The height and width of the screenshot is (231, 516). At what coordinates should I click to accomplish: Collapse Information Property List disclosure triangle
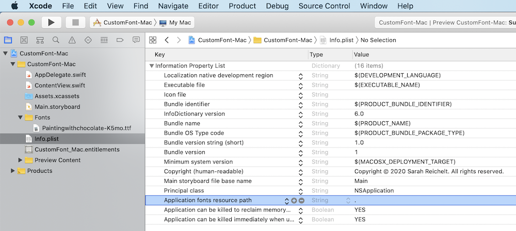pos(151,66)
